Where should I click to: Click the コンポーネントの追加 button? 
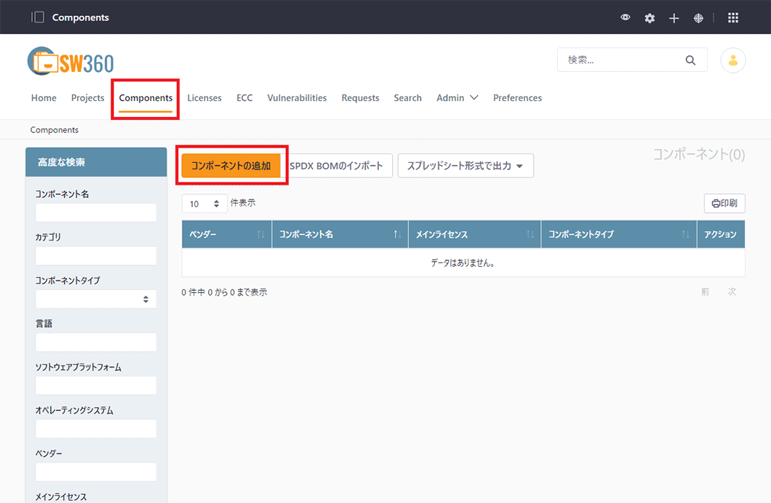click(231, 166)
